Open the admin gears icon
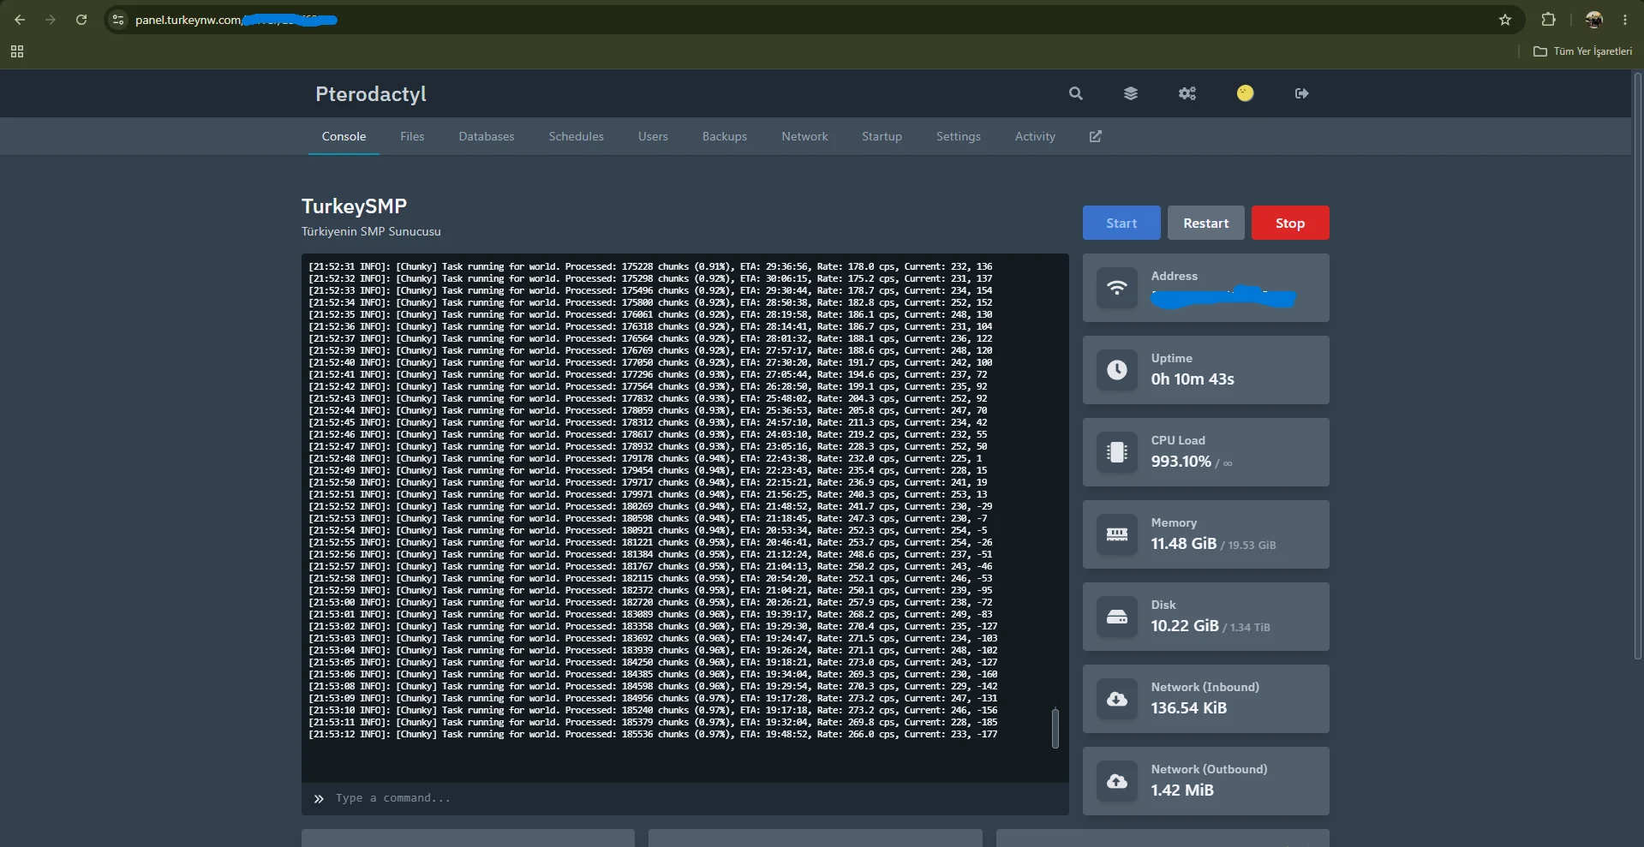 point(1187,93)
